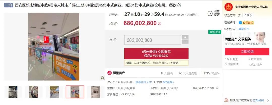
Task: Decrease bid with the minus button
Action: tap(185, 42)
